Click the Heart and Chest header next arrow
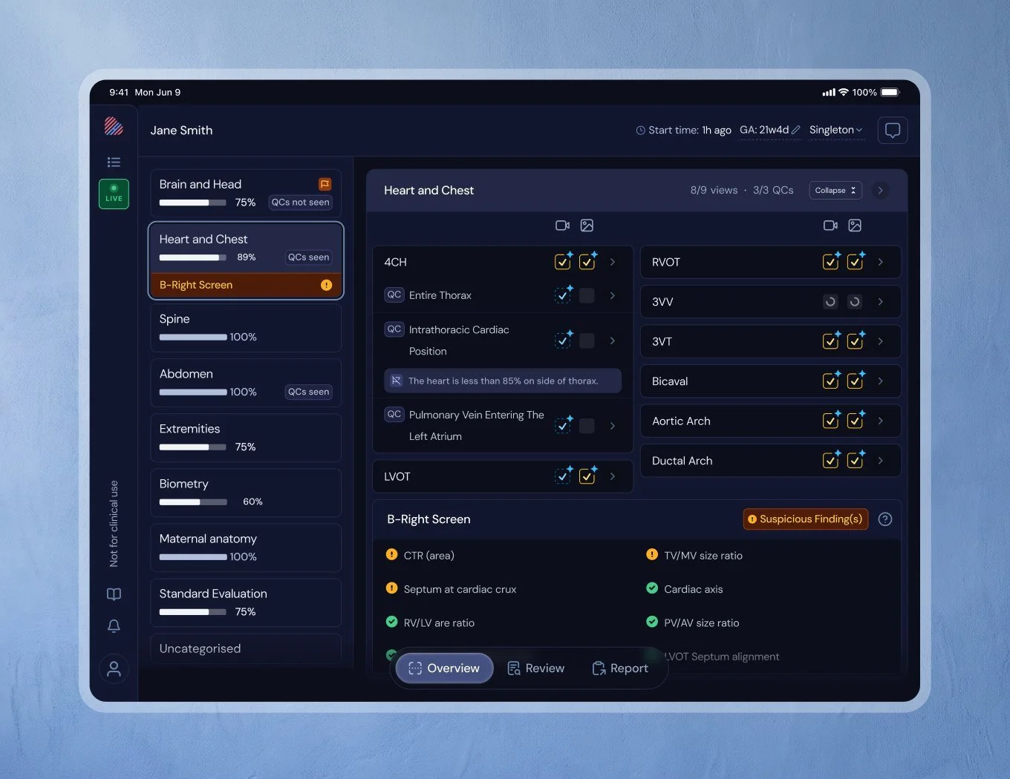The width and height of the screenshot is (1010, 779). click(x=880, y=191)
